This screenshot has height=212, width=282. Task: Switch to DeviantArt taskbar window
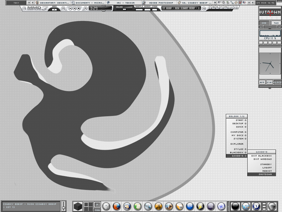tap(53, 3)
